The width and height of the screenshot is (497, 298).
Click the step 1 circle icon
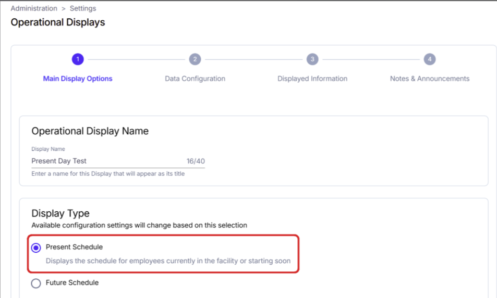pos(78,59)
